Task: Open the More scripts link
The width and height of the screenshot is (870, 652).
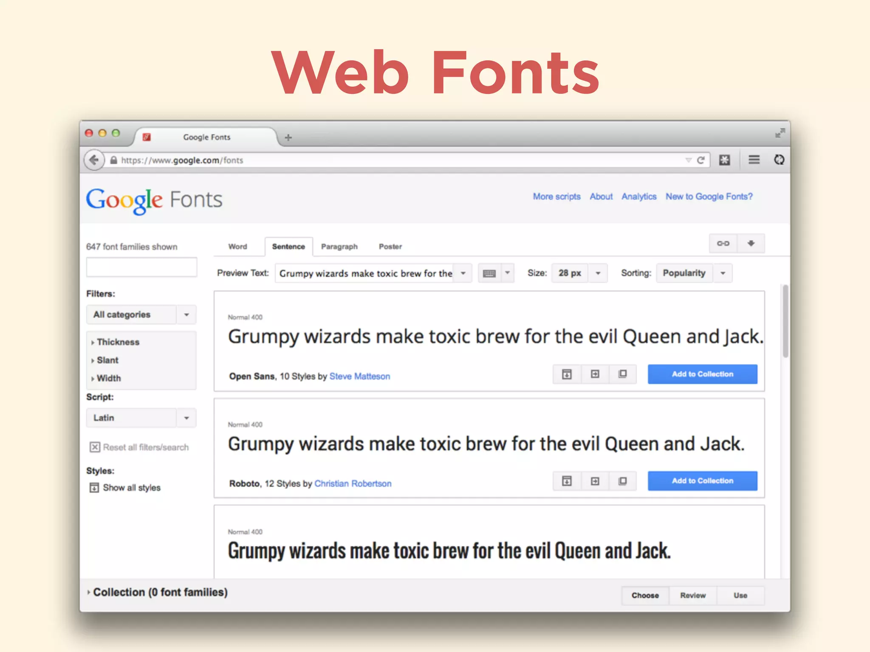Action: click(x=557, y=197)
